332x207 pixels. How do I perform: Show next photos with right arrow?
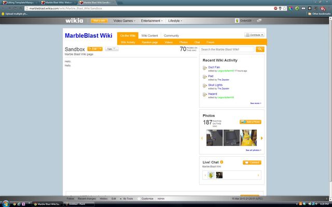pyautogui.click(x=261, y=138)
